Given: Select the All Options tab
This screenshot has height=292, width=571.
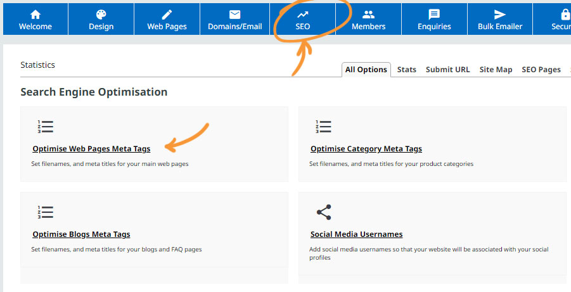Looking at the screenshot, I should click(366, 70).
